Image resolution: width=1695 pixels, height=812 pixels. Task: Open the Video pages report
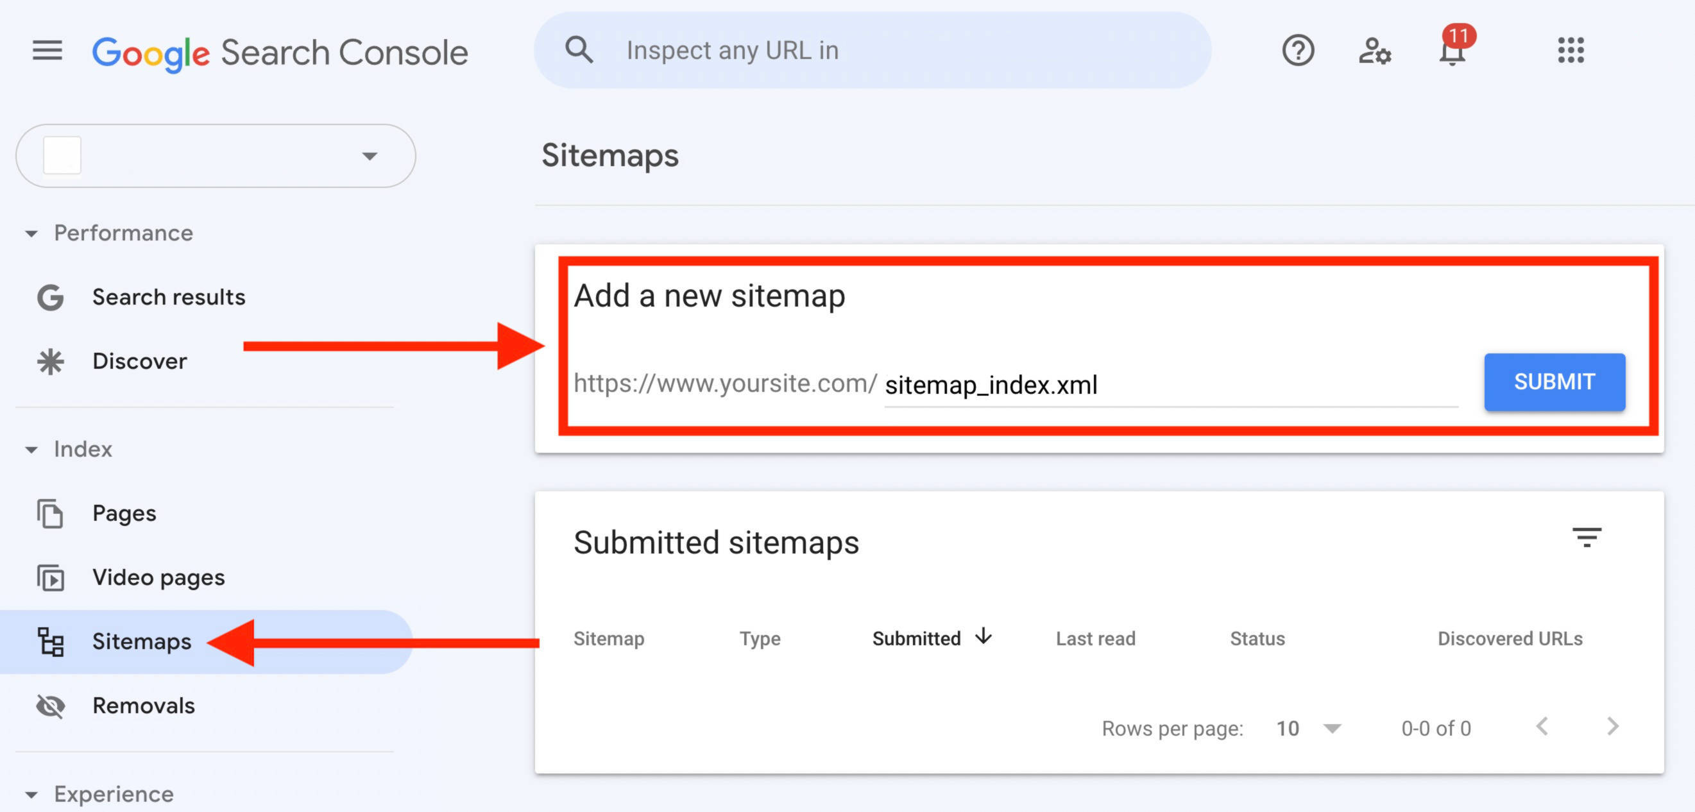tap(158, 578)
